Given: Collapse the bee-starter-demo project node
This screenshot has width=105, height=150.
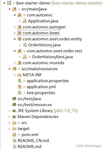Looking at the screenshot, I should 4,3.
